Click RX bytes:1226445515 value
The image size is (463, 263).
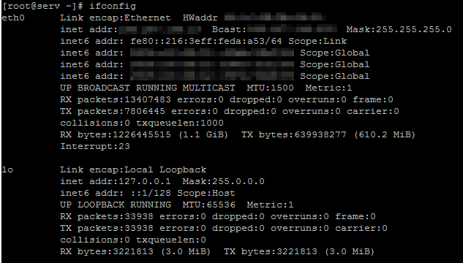[x=116, y=134]
